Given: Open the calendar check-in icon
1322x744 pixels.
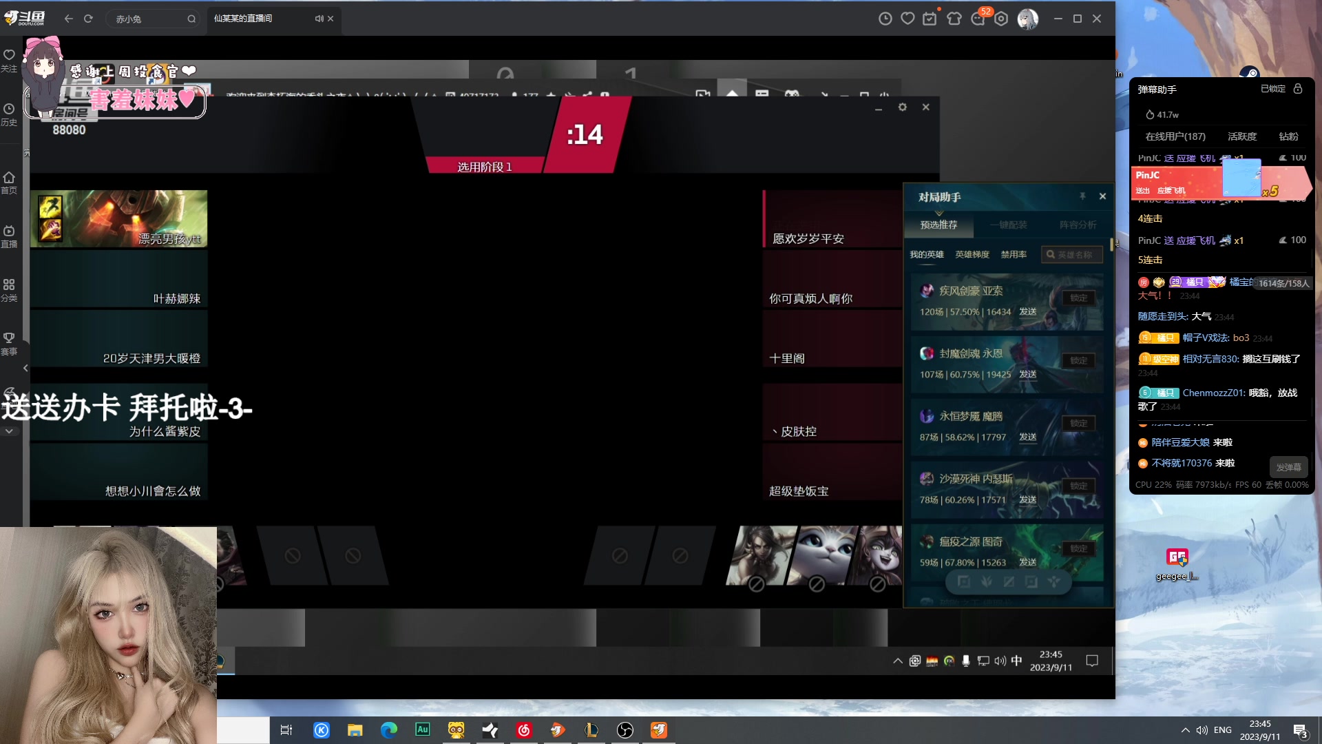Looking at the screenshot, I should [x=930, y=19].
